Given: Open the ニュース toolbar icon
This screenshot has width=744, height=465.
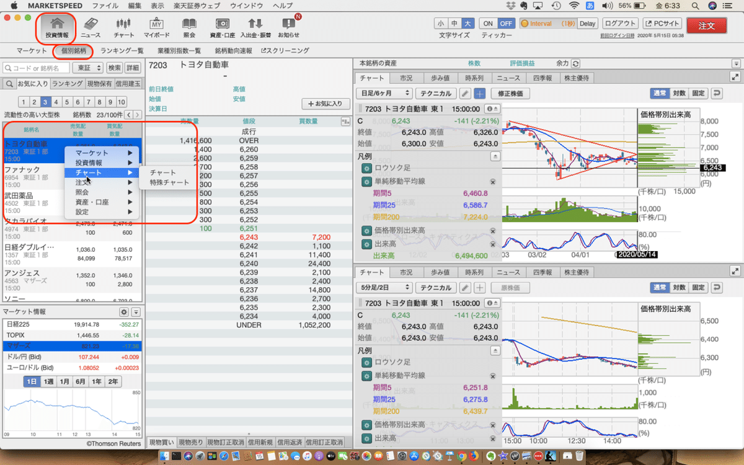Looking at the screenshot, I should click(90, 25).
